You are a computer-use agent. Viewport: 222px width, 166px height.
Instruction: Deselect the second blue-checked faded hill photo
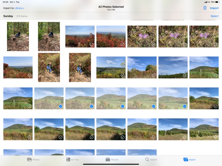pyautogui.click(x=92, y=106)
